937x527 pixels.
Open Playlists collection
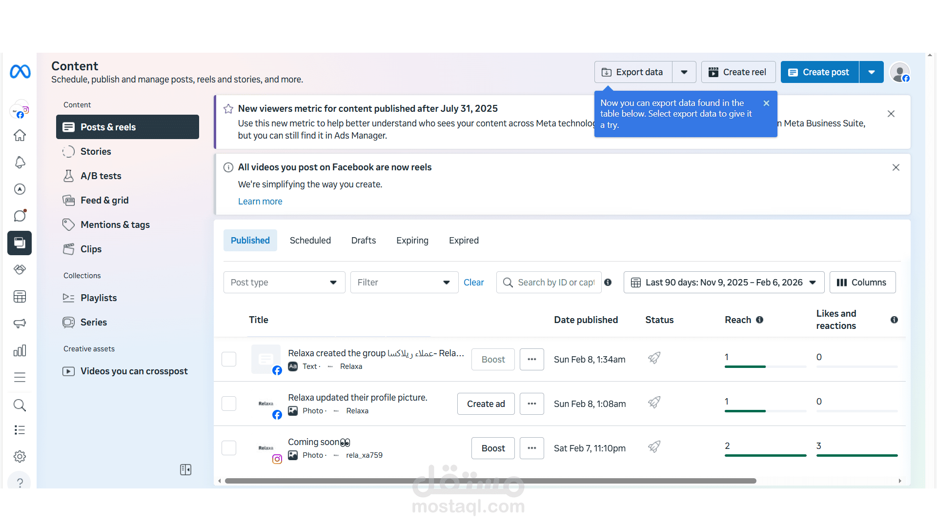click(x=127, y=298)
